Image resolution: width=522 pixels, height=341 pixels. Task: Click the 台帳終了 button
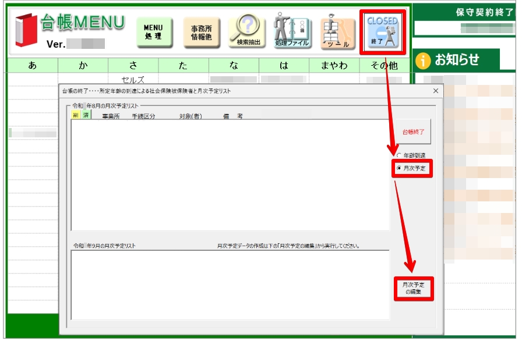[x=413, y=132]
